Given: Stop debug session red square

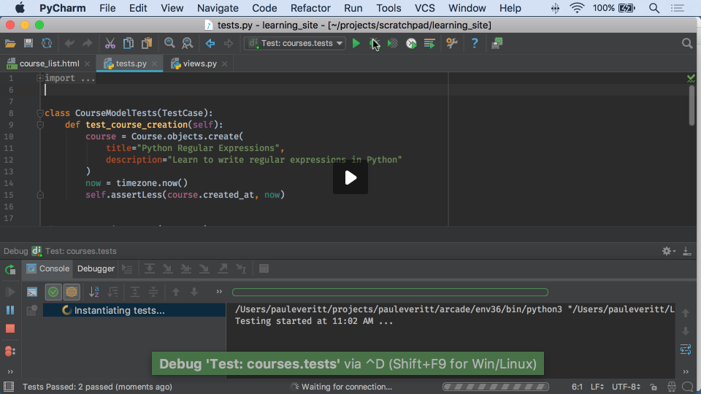Looking at the screenshot, I should point(9,329).
